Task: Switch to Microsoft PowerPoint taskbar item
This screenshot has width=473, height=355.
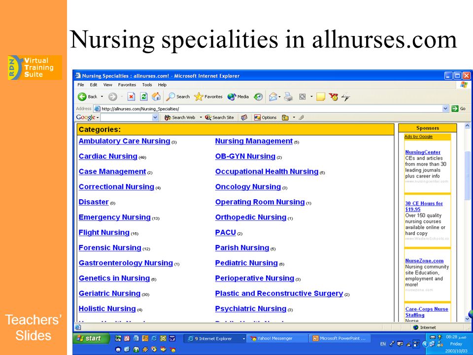Action: [340, 338]
